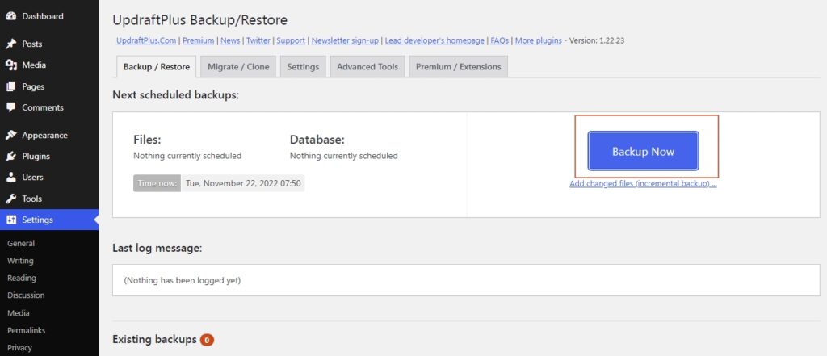Screen dimensions: 827x356
Task: Open the Appearance menu item
Action: (49, 135)
